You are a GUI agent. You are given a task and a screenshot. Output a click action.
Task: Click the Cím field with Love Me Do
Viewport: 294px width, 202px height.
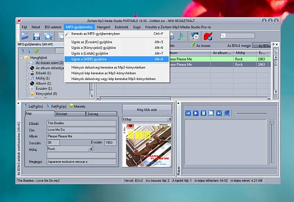click(81, 130)
